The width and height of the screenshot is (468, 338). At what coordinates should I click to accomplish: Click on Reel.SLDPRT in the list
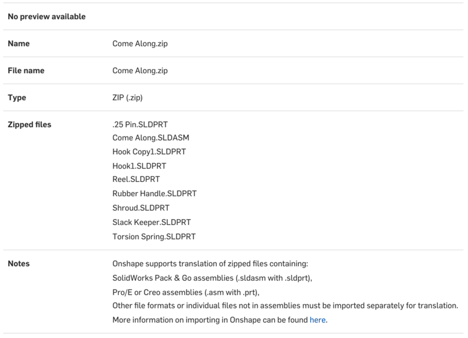tap(136, 179)
